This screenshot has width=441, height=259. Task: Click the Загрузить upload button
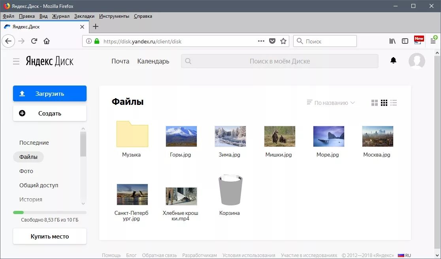[x=49, y=93]
